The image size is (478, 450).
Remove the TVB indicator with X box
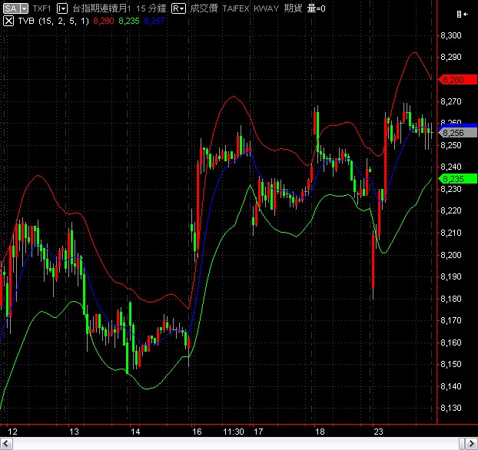click(8, 21)
